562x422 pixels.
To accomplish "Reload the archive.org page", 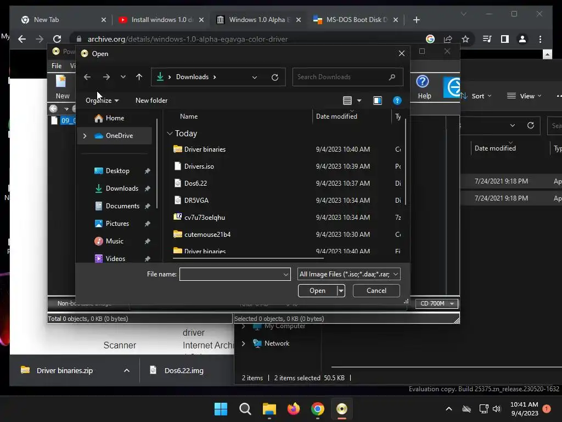I will coord(57,39).
